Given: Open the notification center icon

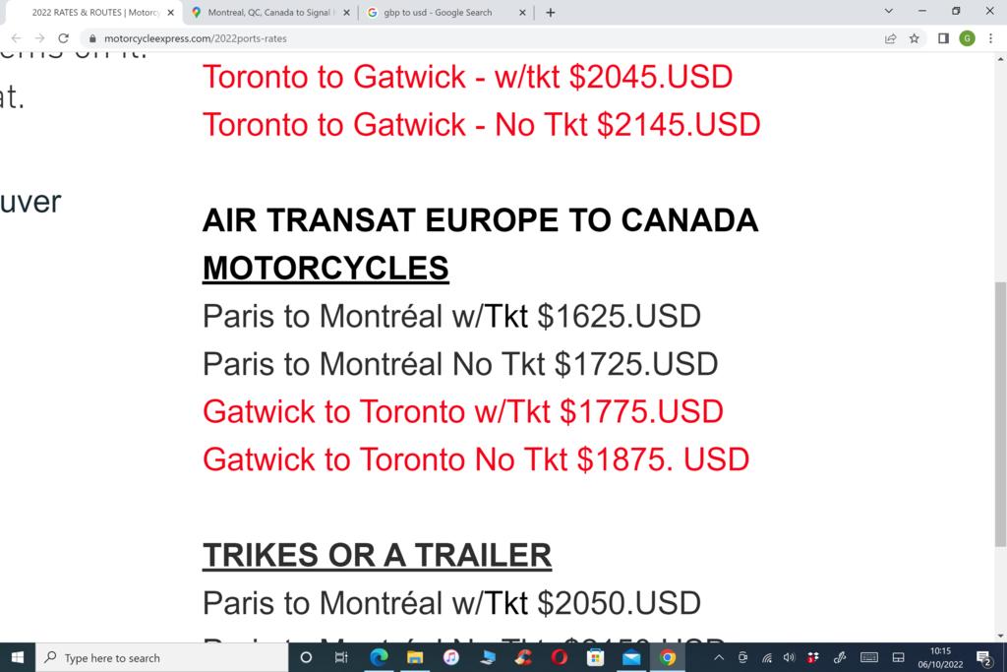Looking at the screenshot, I should [x=983, y=657].
